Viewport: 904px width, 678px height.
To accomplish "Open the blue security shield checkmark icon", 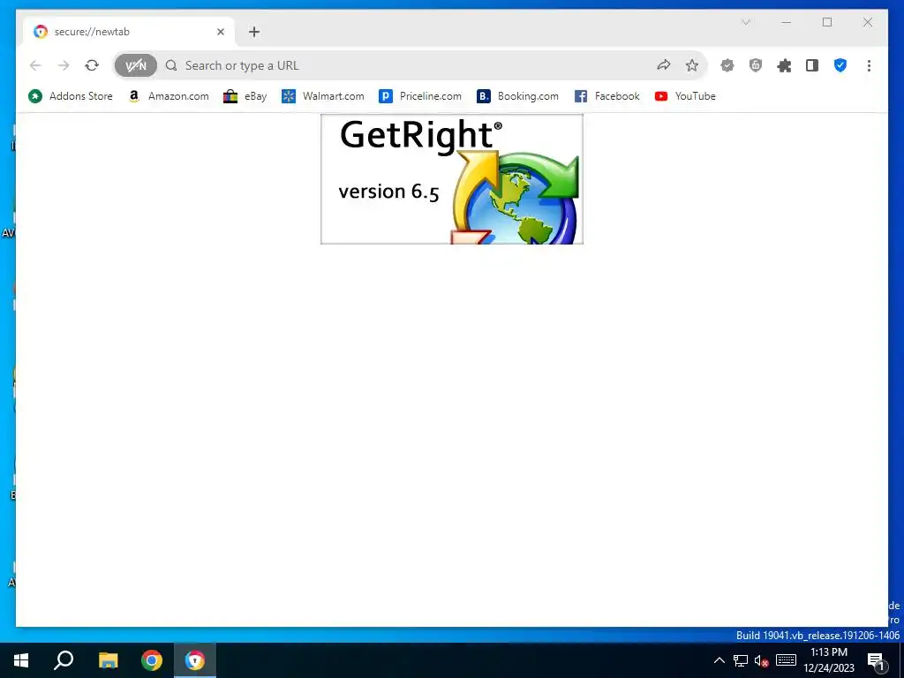I will point(840,65).
